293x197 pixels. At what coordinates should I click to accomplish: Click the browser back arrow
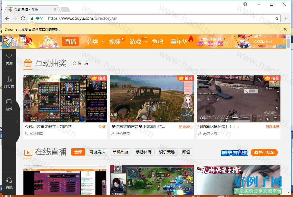point(7,18)
